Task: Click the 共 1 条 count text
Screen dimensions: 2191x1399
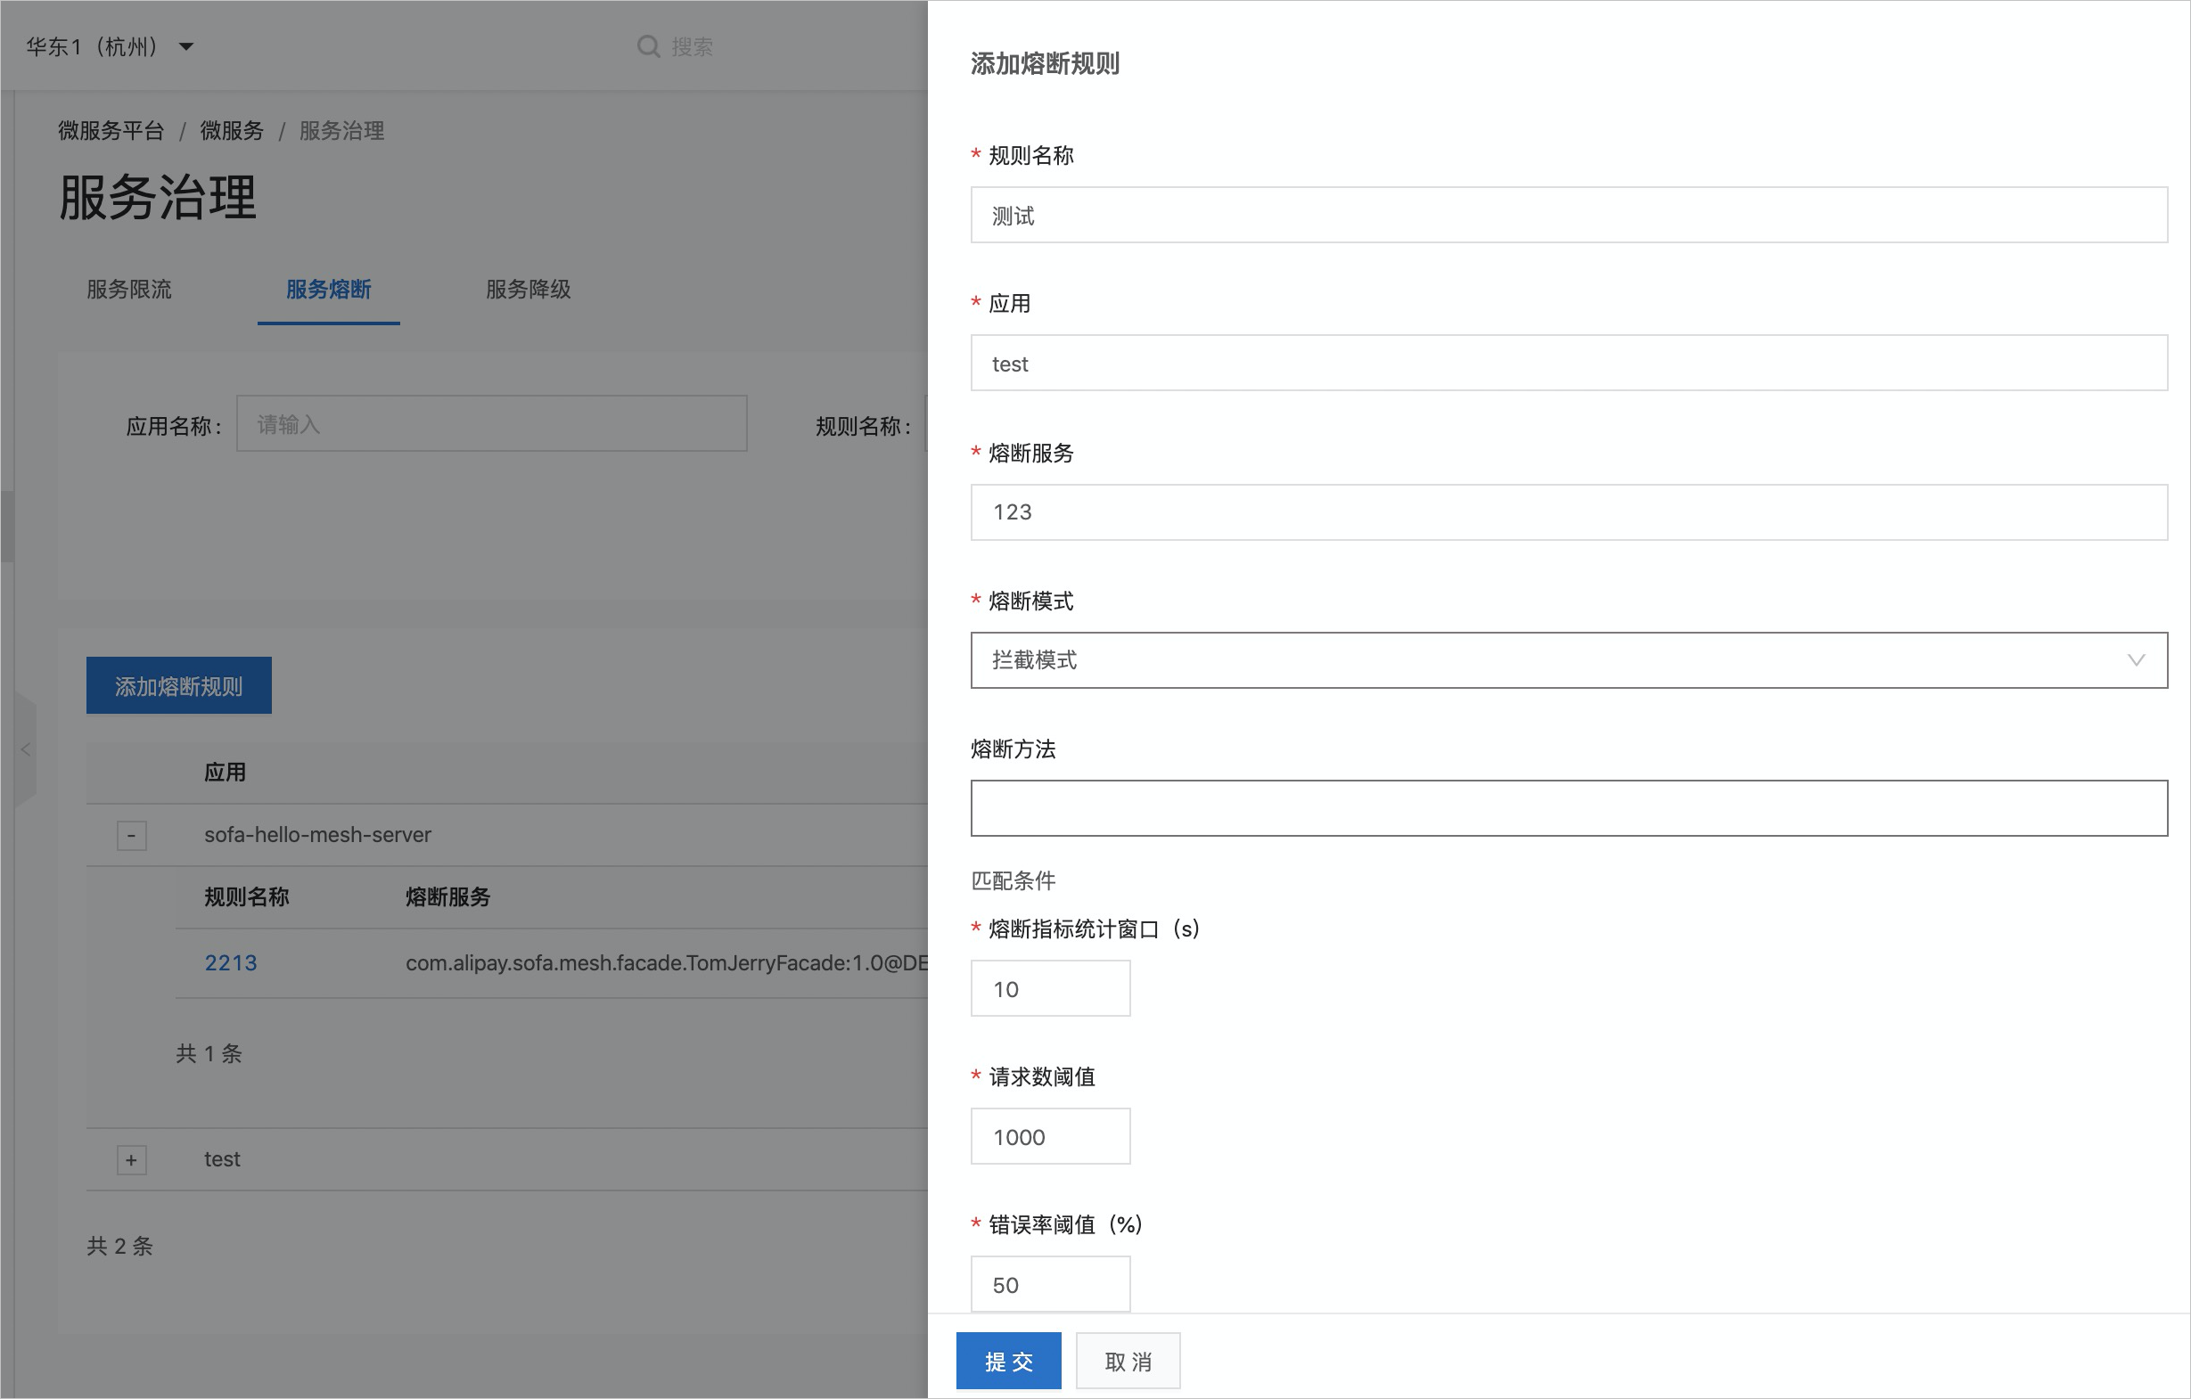Action: click(209, 1054)
